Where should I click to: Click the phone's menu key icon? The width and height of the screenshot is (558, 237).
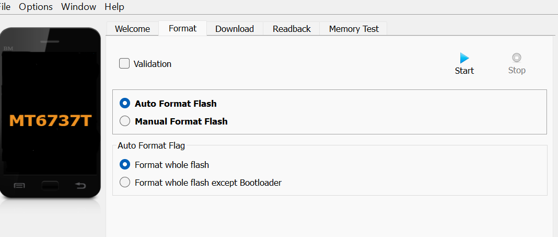point(19,185)
